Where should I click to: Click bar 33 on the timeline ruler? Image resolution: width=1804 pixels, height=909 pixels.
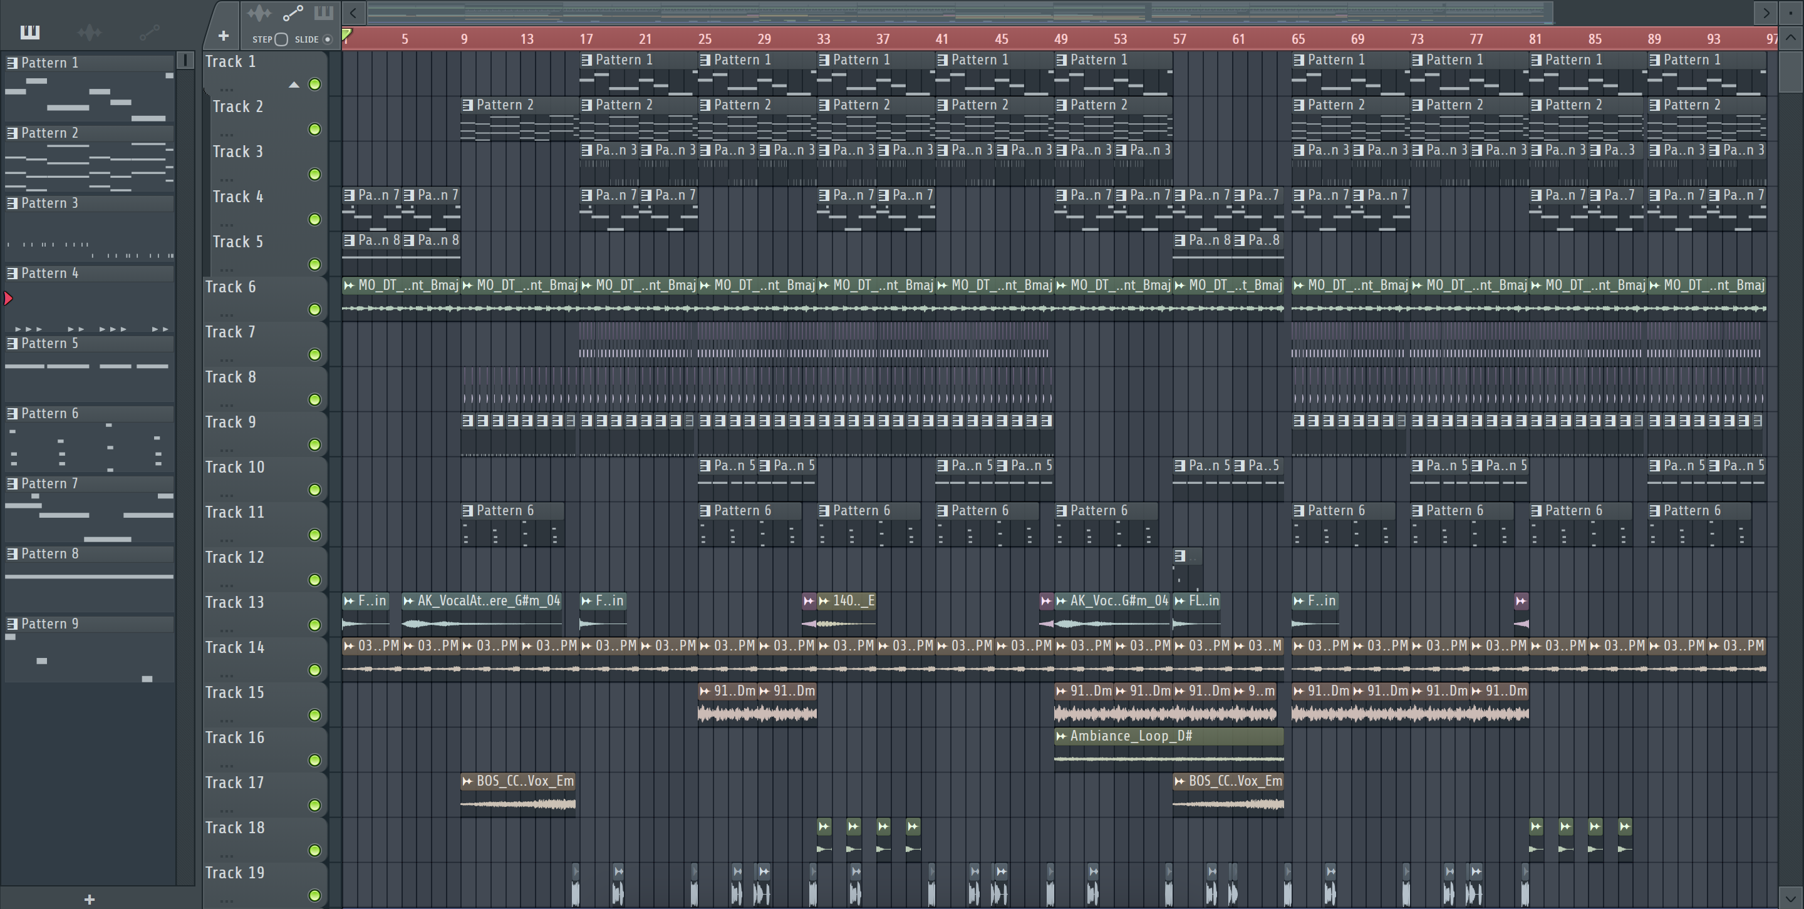coord(824,39)
